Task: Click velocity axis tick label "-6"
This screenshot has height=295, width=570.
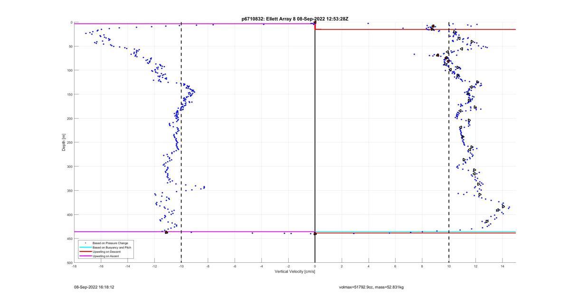Action: (x=235, y=267)
